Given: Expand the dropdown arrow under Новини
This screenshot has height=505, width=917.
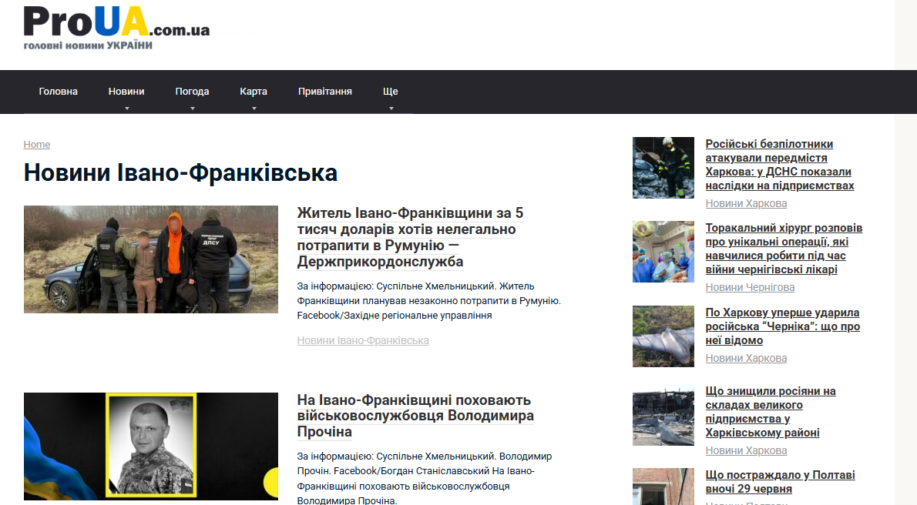Looking at the screenshot, I should [x=127, y=108].
